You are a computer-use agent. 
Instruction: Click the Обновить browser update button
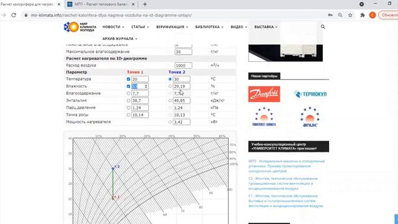pyautogui.click(x=389, y=15)
